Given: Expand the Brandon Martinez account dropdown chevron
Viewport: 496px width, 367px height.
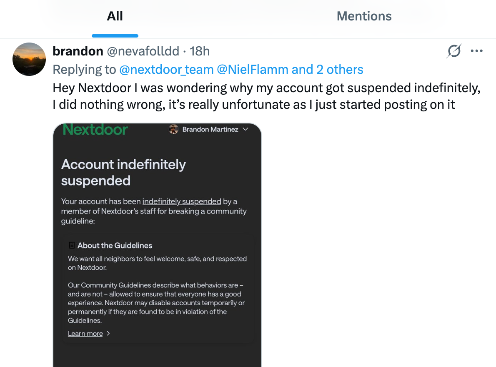Looking at the screenshot, I should pos(245,129).
